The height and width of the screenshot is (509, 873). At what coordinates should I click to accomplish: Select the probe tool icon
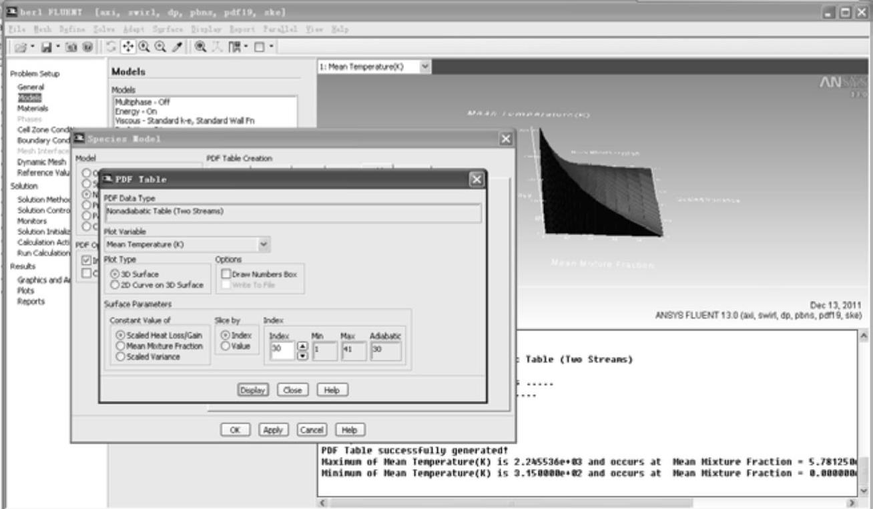click(176, 47)
